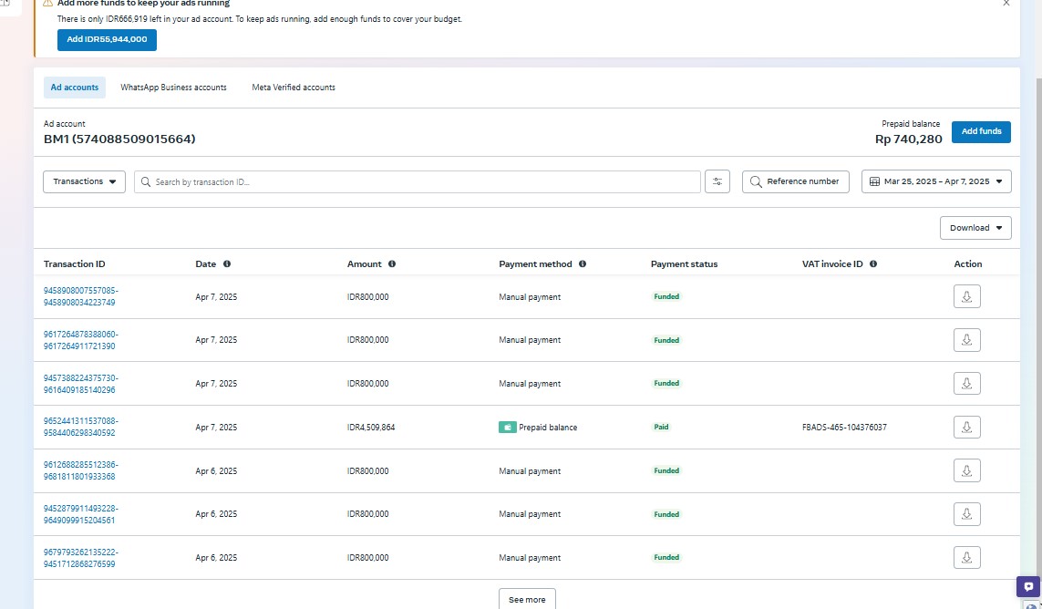Click the info icon next to Payment method
1042x609 pixels.
(583, 264)
